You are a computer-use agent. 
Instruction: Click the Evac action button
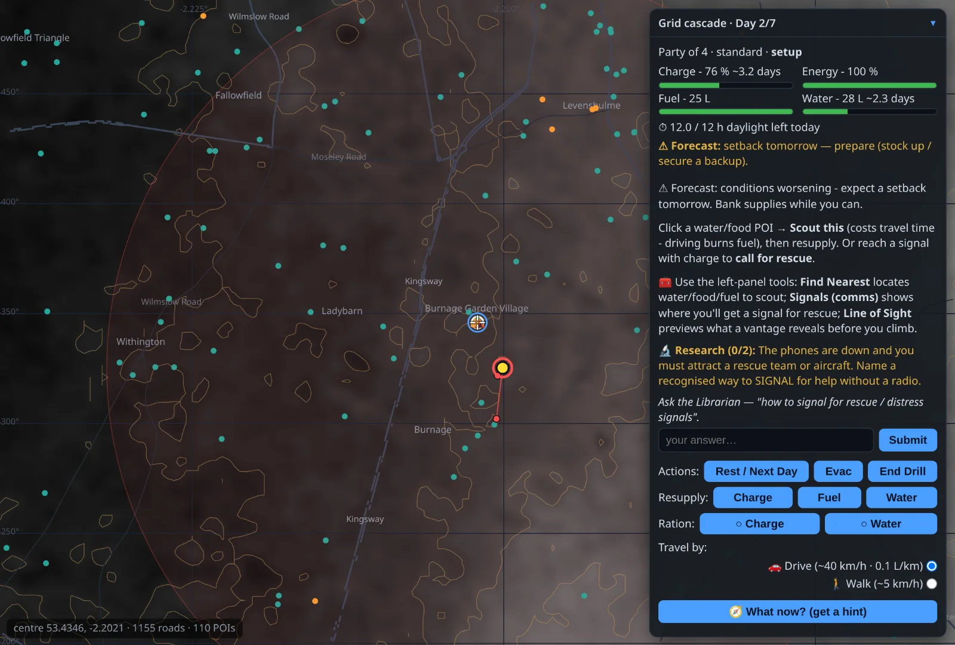[838, 471]
